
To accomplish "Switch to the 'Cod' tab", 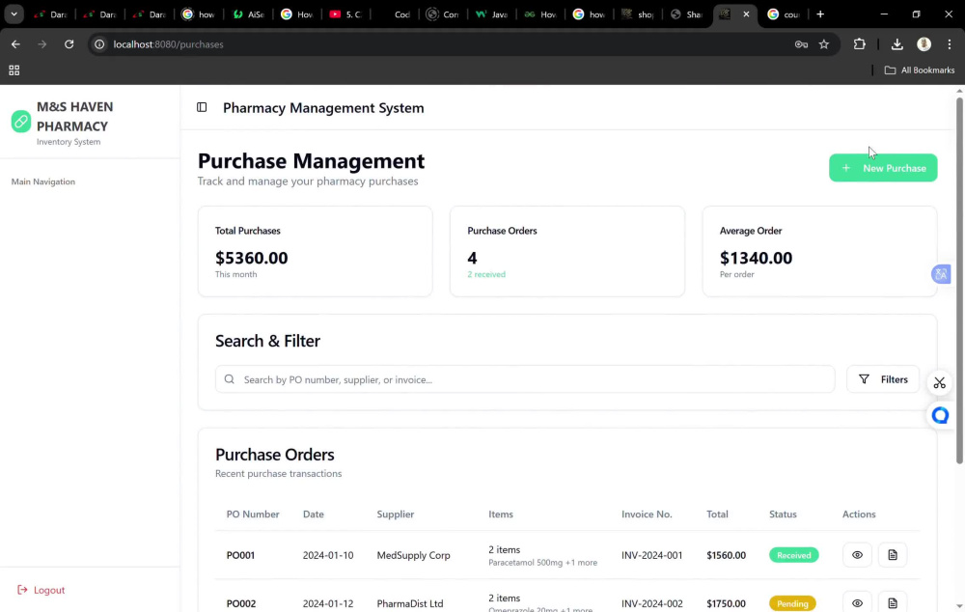I will (x=394, y=14).
